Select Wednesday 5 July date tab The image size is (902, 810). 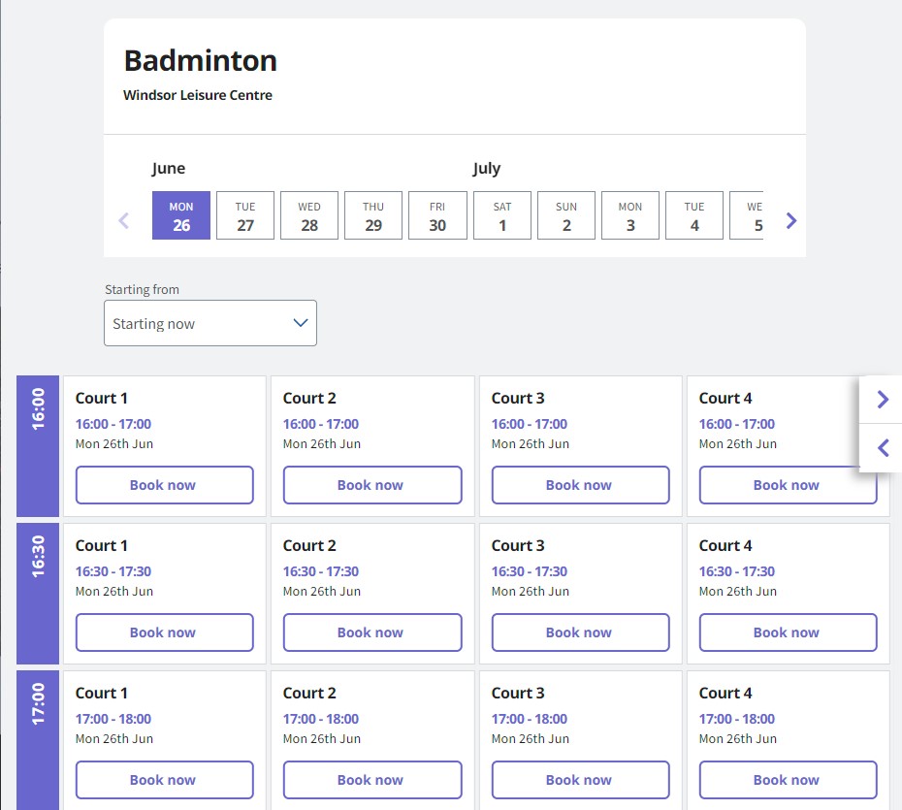[x=747, y=215]
